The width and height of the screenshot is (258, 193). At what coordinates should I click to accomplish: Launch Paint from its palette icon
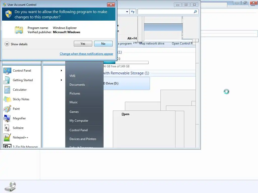point(7,109)
